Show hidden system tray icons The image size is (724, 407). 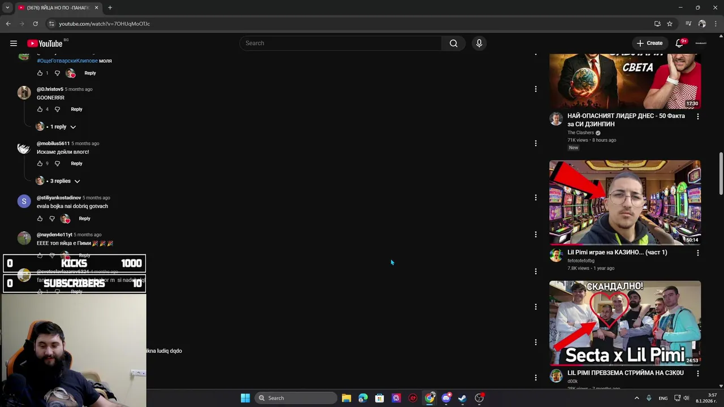pyautogui.click(x=636, y=398)
